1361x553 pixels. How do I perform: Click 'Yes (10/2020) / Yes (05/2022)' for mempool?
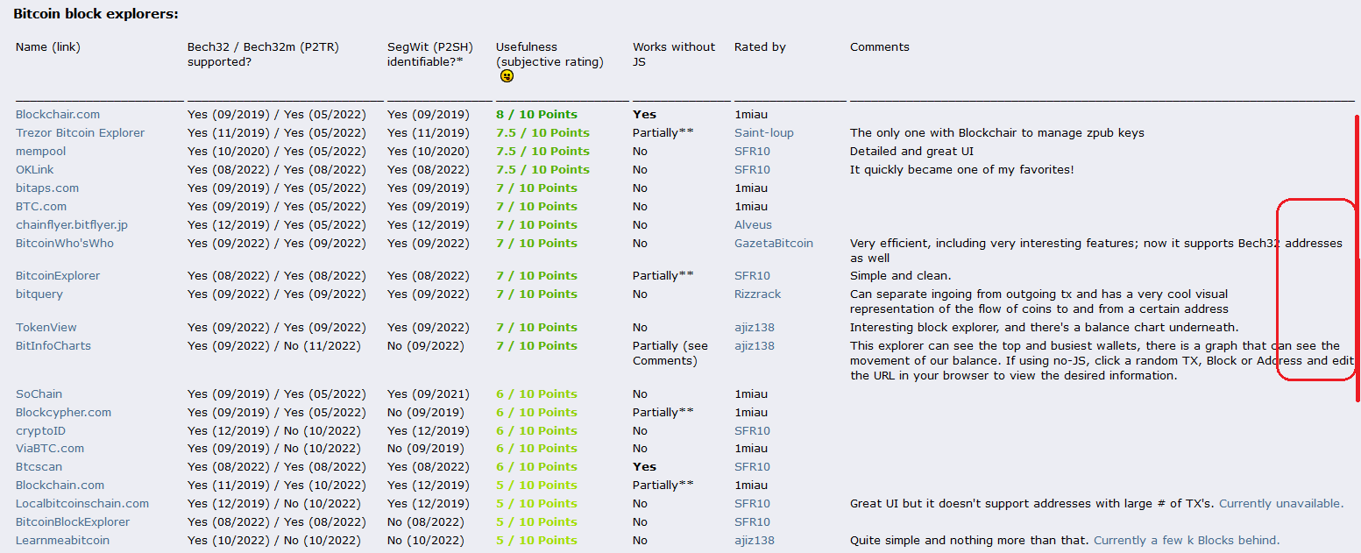[x=276, y=151]
